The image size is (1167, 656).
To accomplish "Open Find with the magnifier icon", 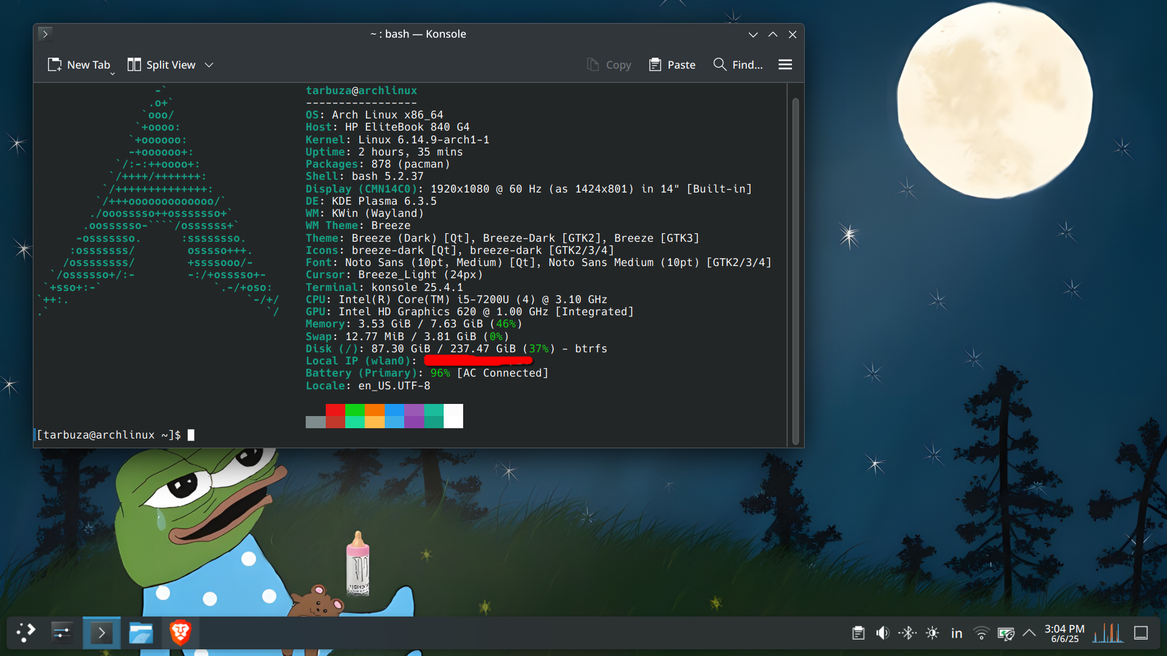I will pyautogui.click(x=720, y=64).
